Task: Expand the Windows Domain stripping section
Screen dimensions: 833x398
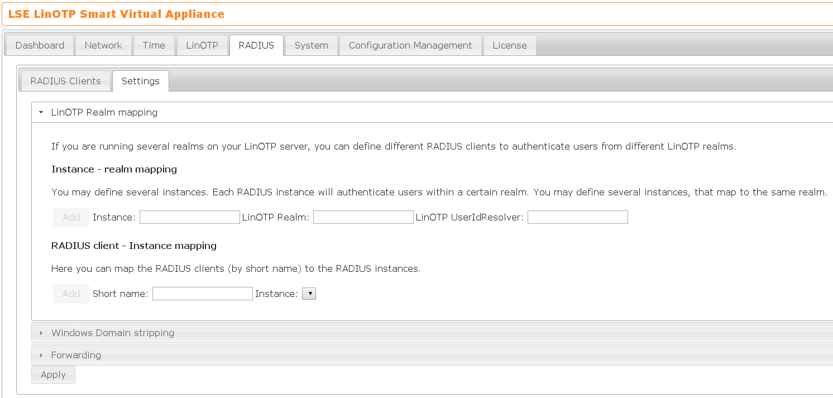Action: (112, 333)
